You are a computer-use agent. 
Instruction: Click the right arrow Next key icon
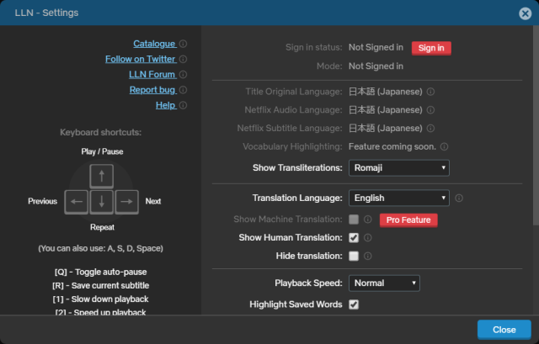[x=126, y=201]
